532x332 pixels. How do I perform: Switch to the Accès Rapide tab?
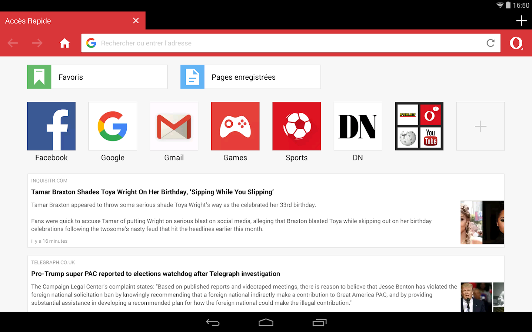(73, 21)
